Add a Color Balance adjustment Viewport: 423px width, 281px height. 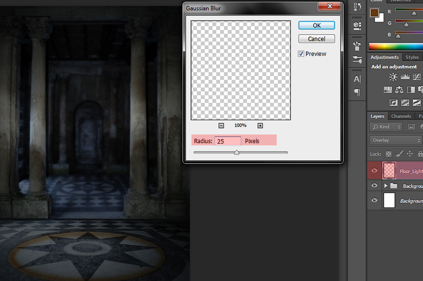coord(400,89)
